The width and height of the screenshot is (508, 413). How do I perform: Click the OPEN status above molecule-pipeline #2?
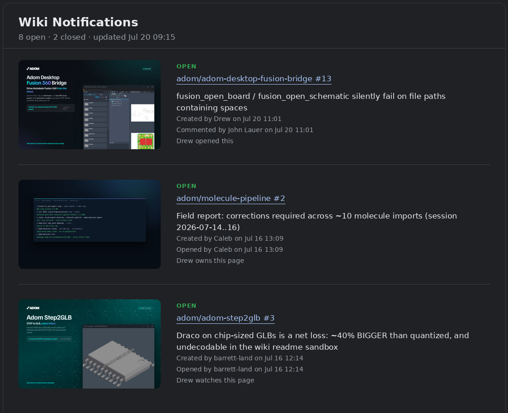click(186, 186)
